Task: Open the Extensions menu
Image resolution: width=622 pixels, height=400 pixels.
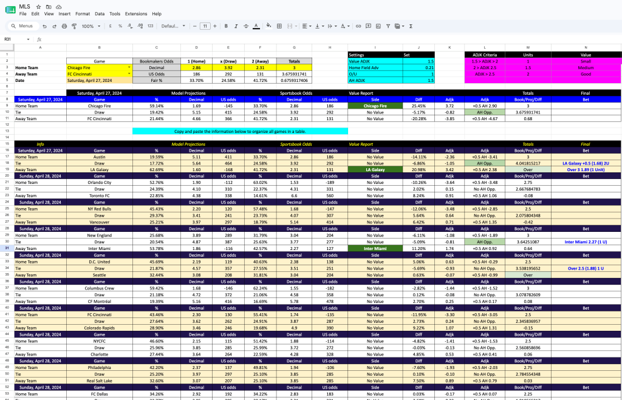Action: 136,14
